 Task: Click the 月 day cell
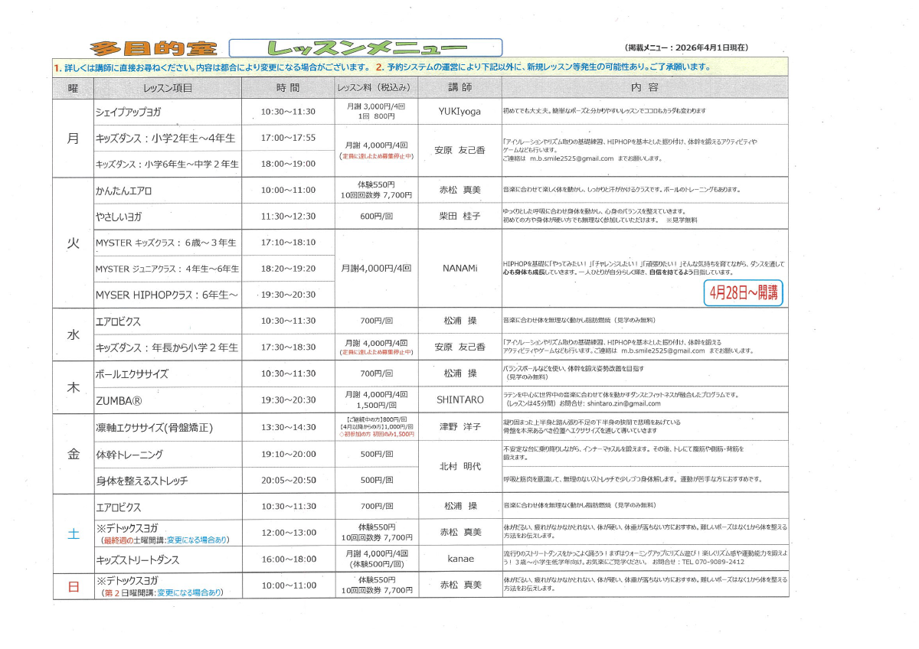coord(73,139)
